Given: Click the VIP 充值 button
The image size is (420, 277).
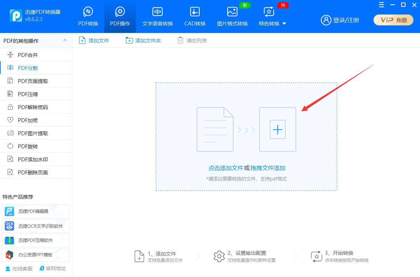Looking at the screenshot, I should 393,20.
